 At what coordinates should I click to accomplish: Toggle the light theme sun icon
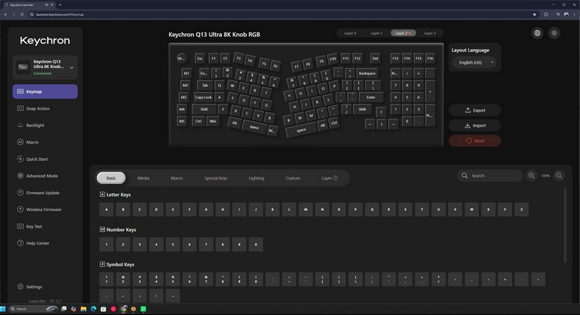pyautogui.click(x=554, y=33)
